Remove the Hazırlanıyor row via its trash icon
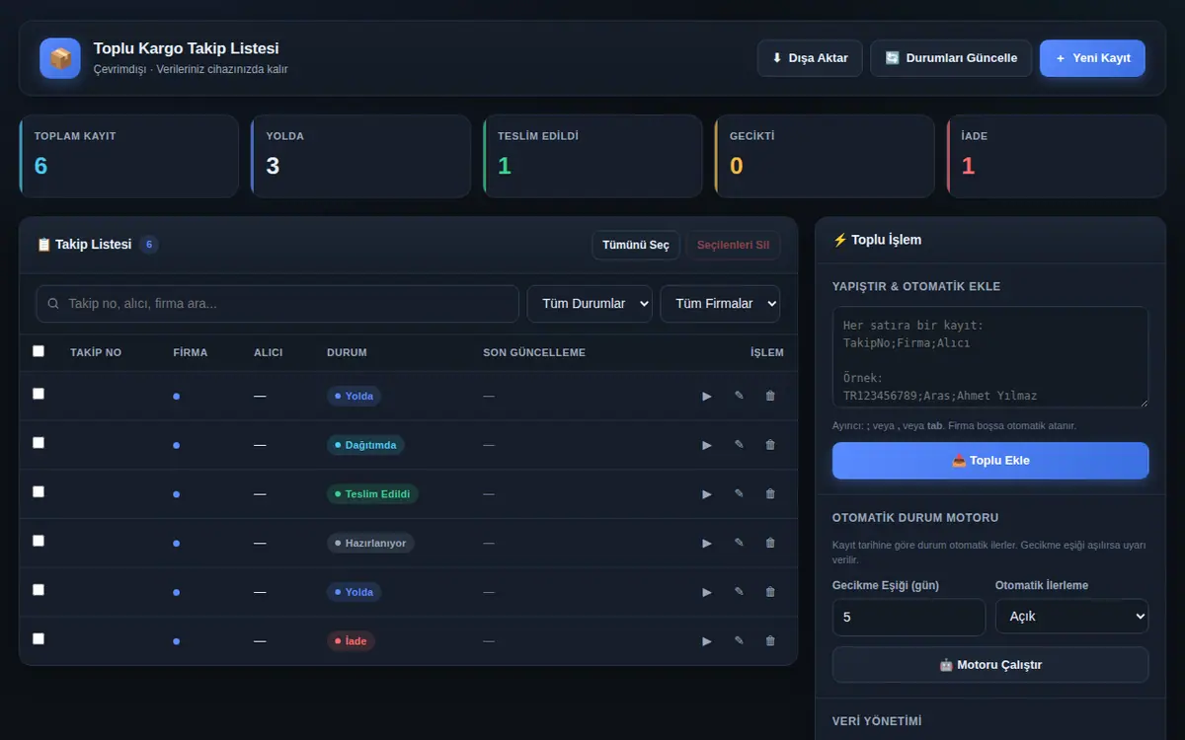The image size is (1185, 740). [x=770, y=543]
